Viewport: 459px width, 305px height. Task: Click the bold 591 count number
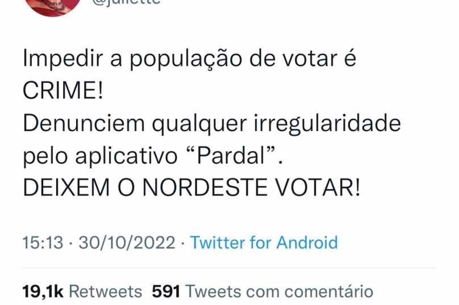pyautogui.click(x=166, y=292)
